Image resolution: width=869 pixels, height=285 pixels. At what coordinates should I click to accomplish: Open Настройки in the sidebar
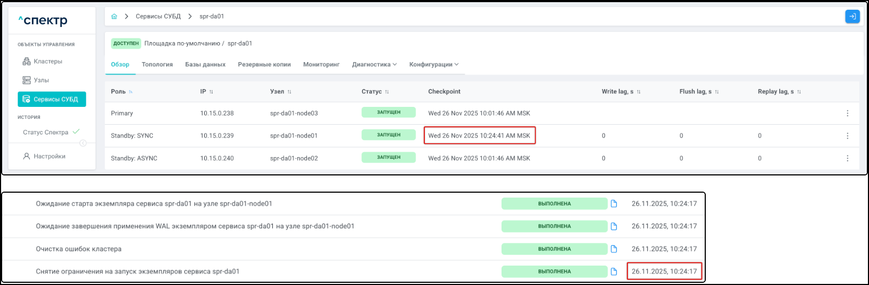coord(49,157)
